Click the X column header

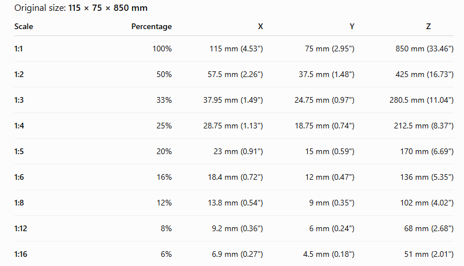tap(260, 27)
